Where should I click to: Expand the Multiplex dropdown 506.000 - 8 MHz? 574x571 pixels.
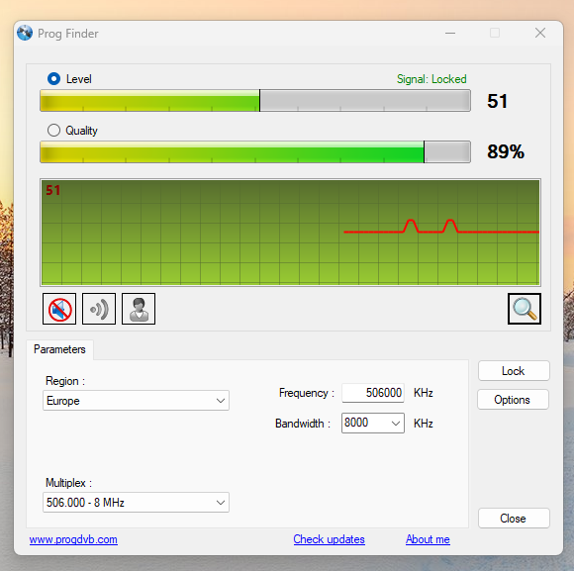coord(136,502)
